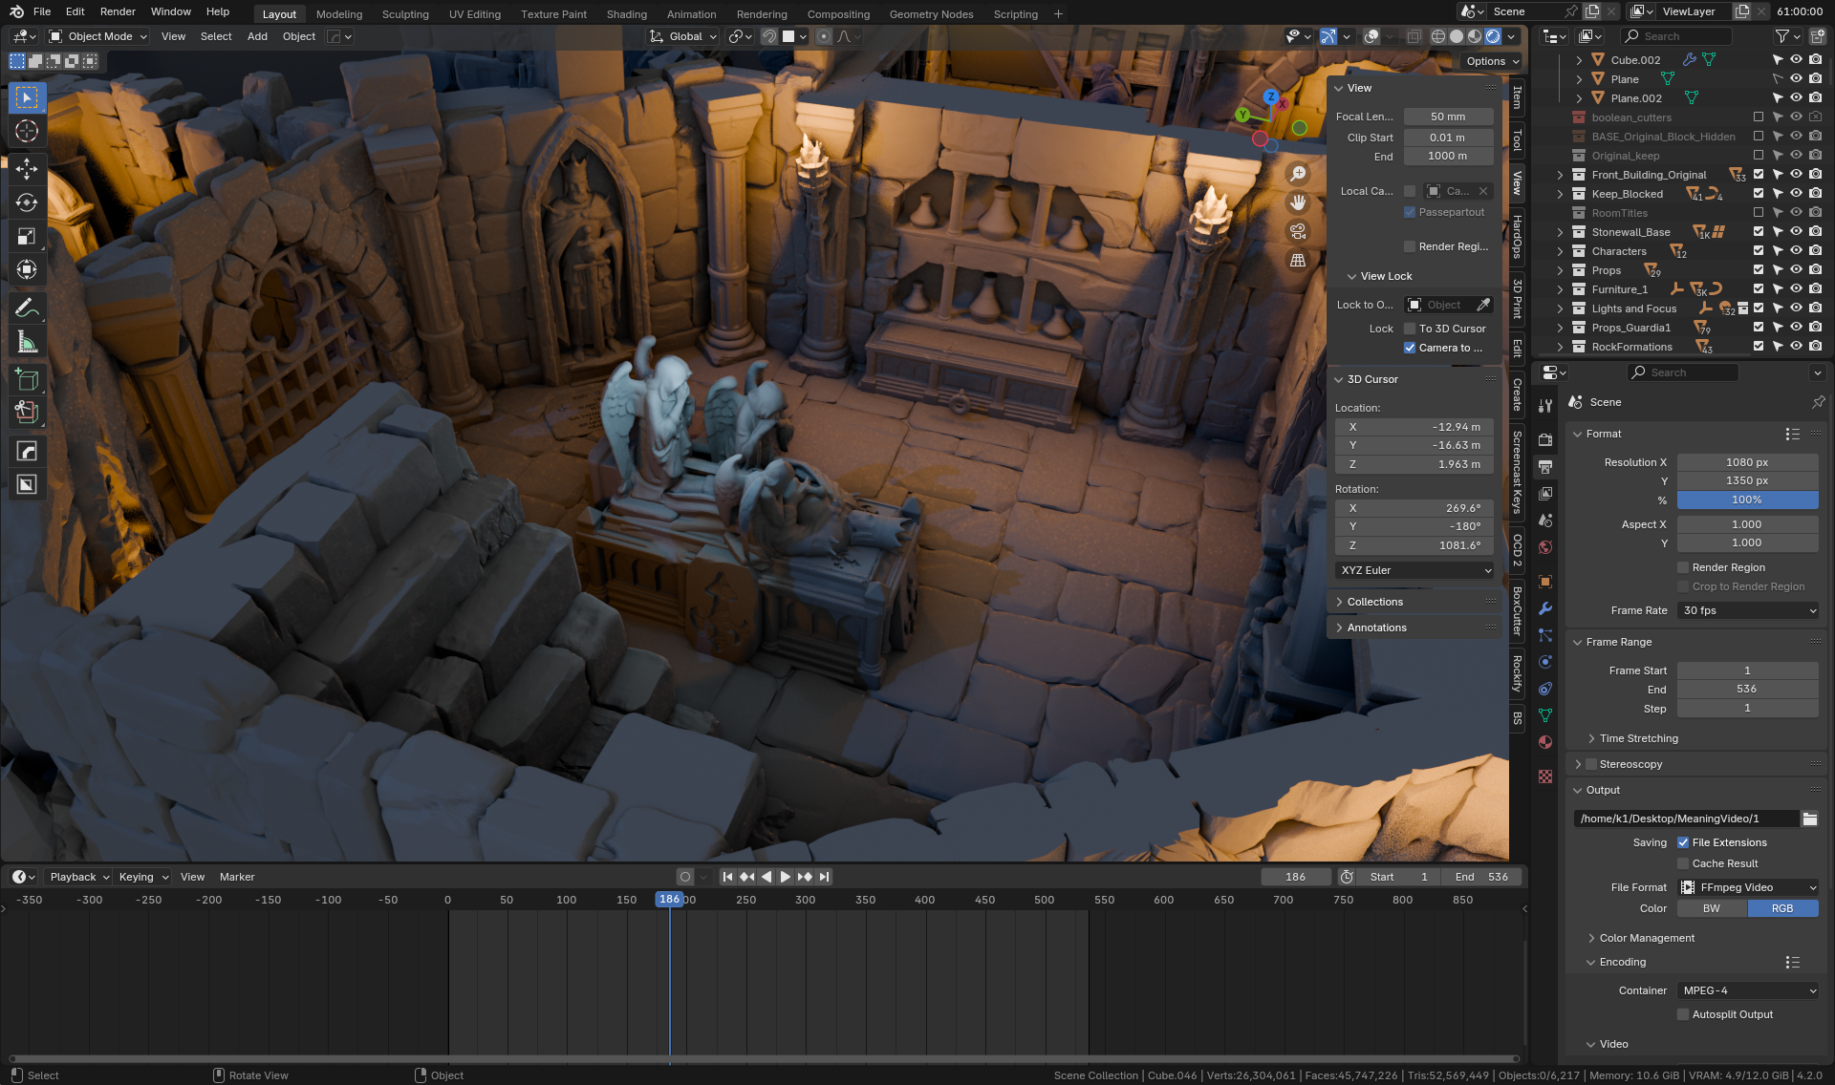Viewport: 1835px width, 1085px height.
Task: Select the Move tool in toolbar
Action: [x=27, y=168]
